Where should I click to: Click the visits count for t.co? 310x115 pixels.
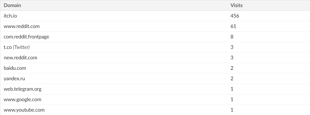pyautogui.click(x=232, y=47)
